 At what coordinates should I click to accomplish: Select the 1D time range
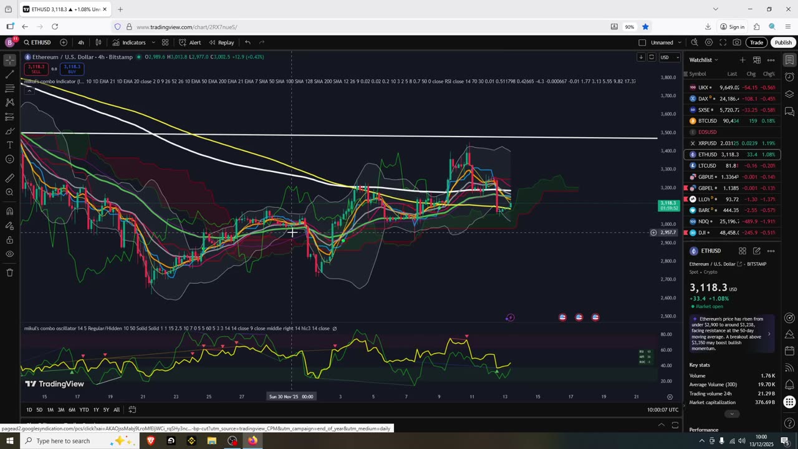click(29, 410)
